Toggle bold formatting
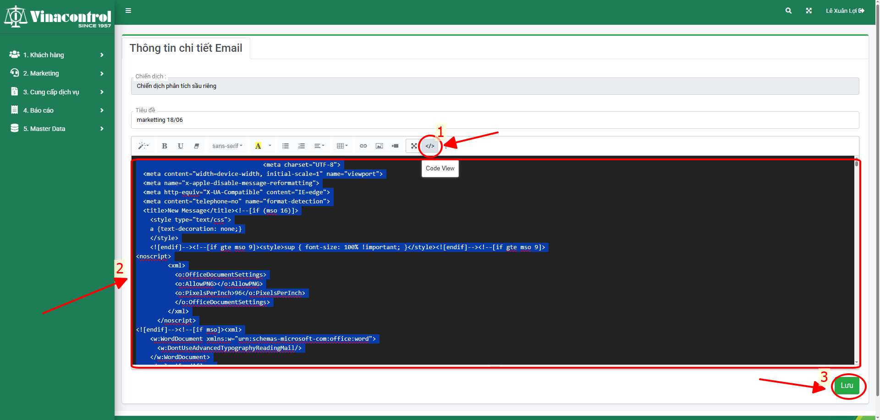The image size is (880, 420). (x=165, y=146)
